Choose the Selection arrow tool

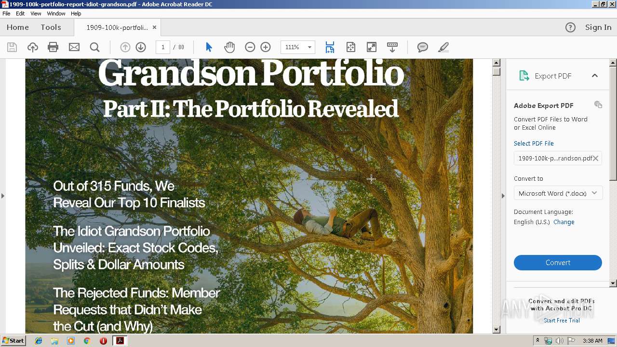tap(209, 47)
